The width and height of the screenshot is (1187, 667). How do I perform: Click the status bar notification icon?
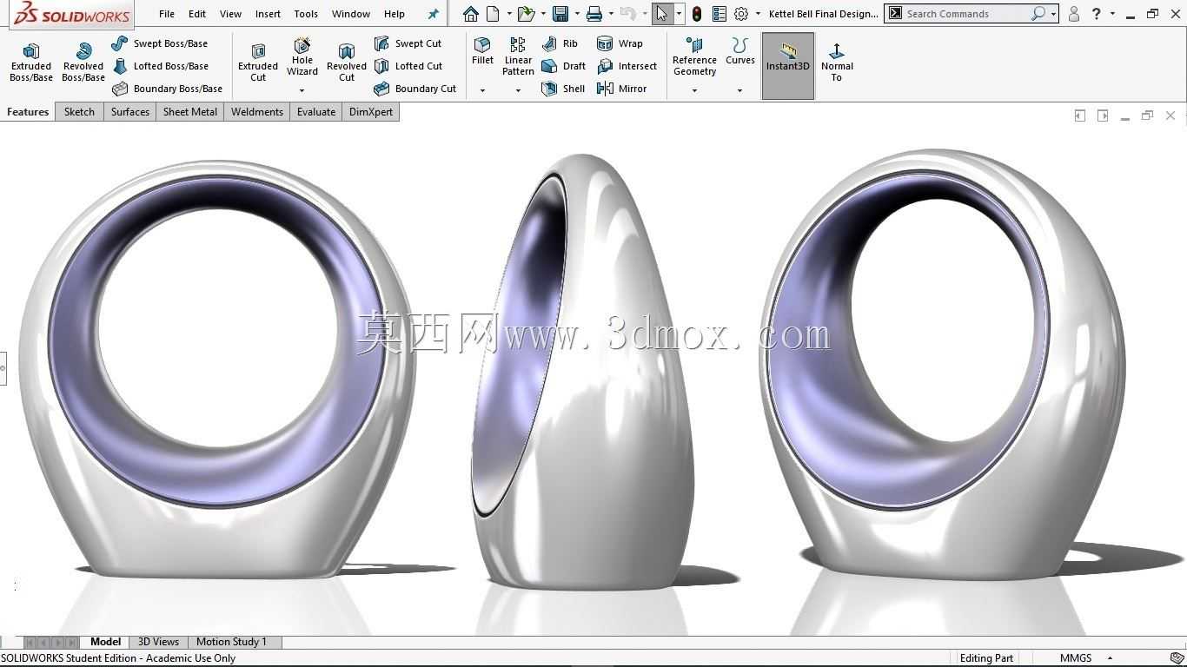click(x=1177, y=658)
